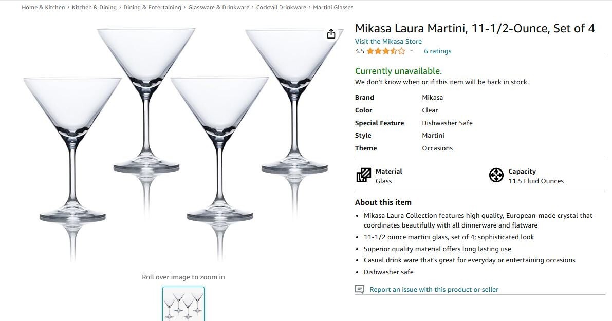
Task: Click the half-filled fourth star
Action: (x=393, y=51)
